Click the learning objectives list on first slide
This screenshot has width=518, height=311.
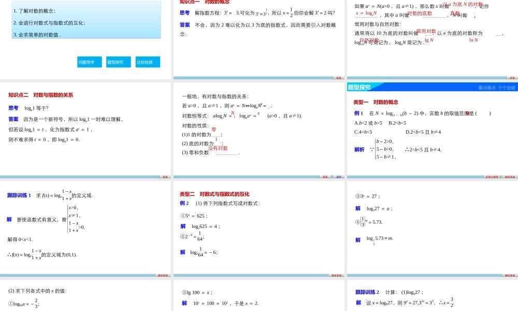tap(85, 19)
